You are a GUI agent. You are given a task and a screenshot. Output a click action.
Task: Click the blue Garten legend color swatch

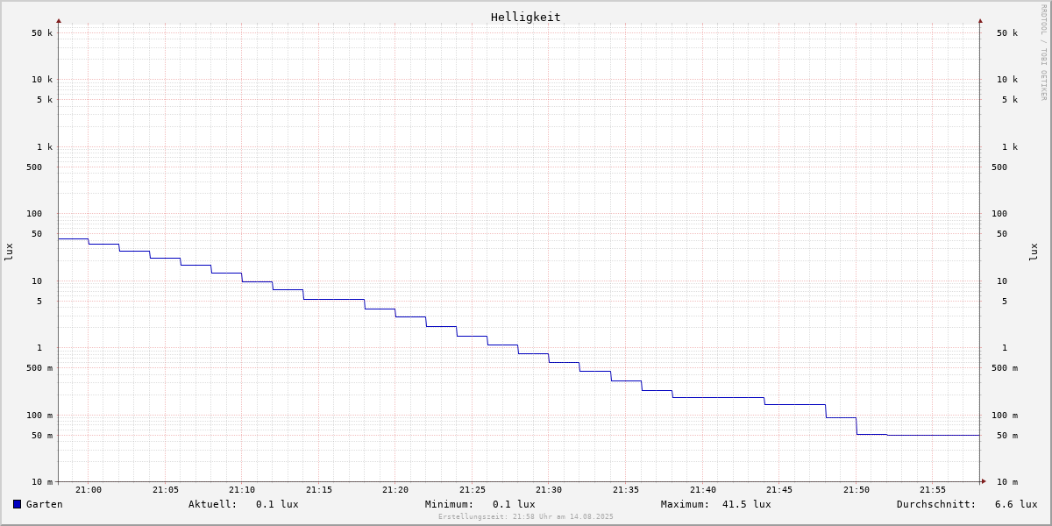point(17,504)
